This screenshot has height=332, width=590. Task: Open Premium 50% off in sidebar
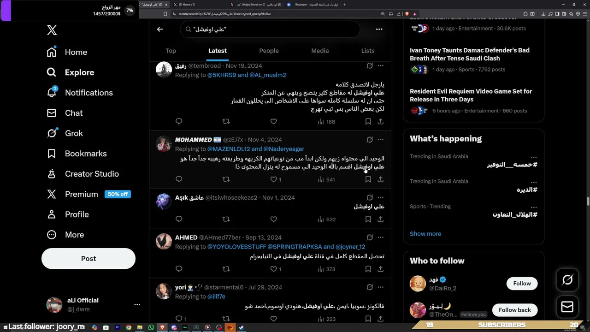[x=88, y=194]
